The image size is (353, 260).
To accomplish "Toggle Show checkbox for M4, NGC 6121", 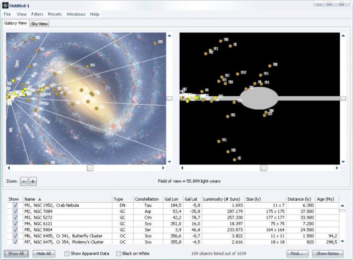I will [x=15, y=224].
